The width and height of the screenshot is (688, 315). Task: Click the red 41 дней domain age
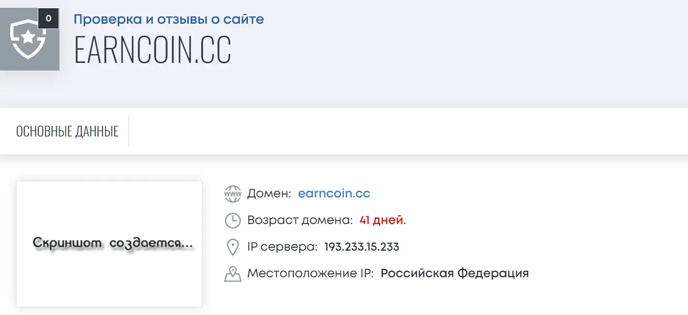coord(383,220)
